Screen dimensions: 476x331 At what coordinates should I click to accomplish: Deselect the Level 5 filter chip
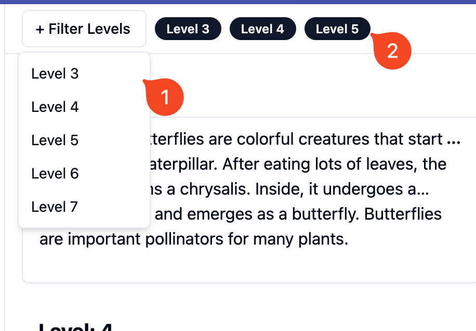[x=337, y=29]
